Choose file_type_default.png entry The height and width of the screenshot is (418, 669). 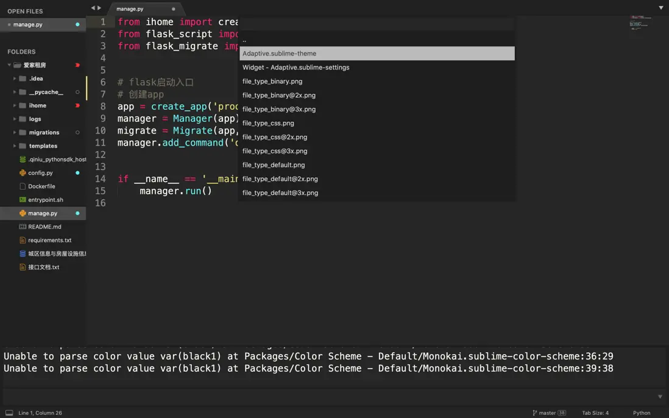[x=377, y=165]
